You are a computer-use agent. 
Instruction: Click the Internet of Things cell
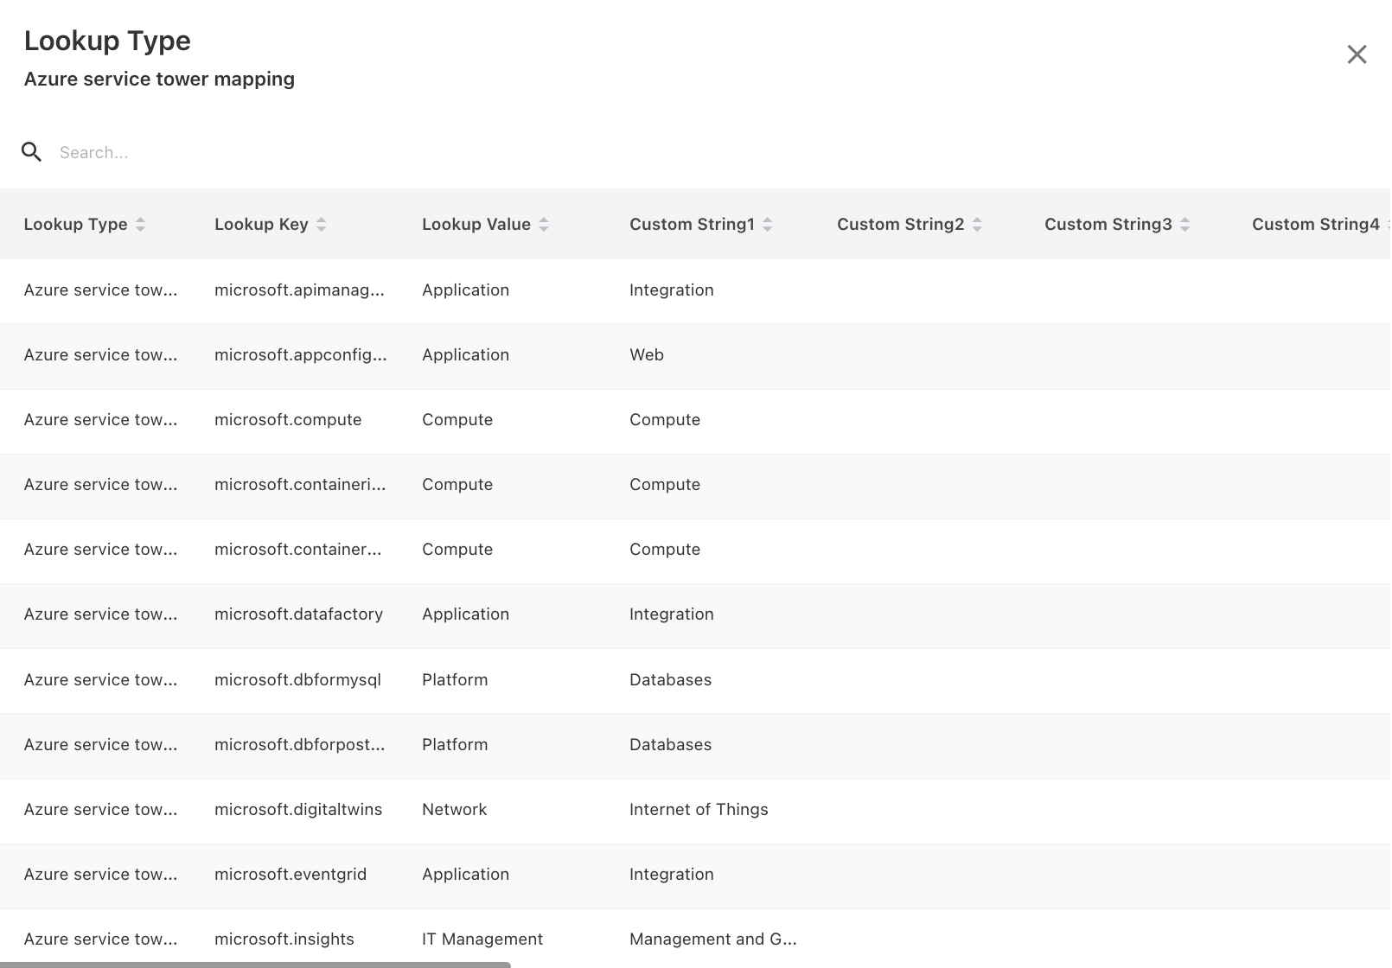tap(699, 810)
